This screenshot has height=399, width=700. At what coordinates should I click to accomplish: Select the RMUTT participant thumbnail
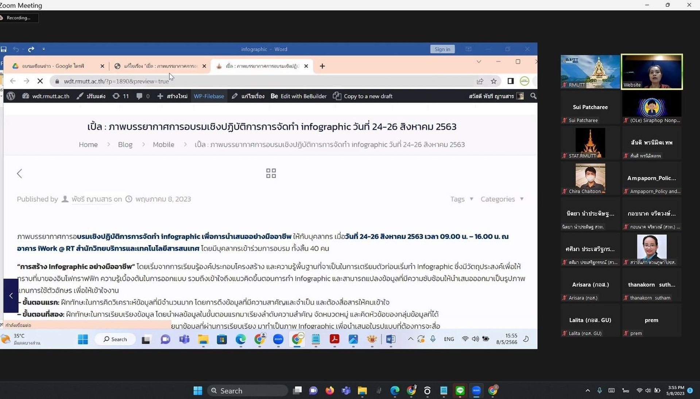point(590,72)
